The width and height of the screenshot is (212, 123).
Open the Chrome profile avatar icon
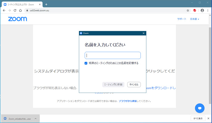[x=202, y=10]
